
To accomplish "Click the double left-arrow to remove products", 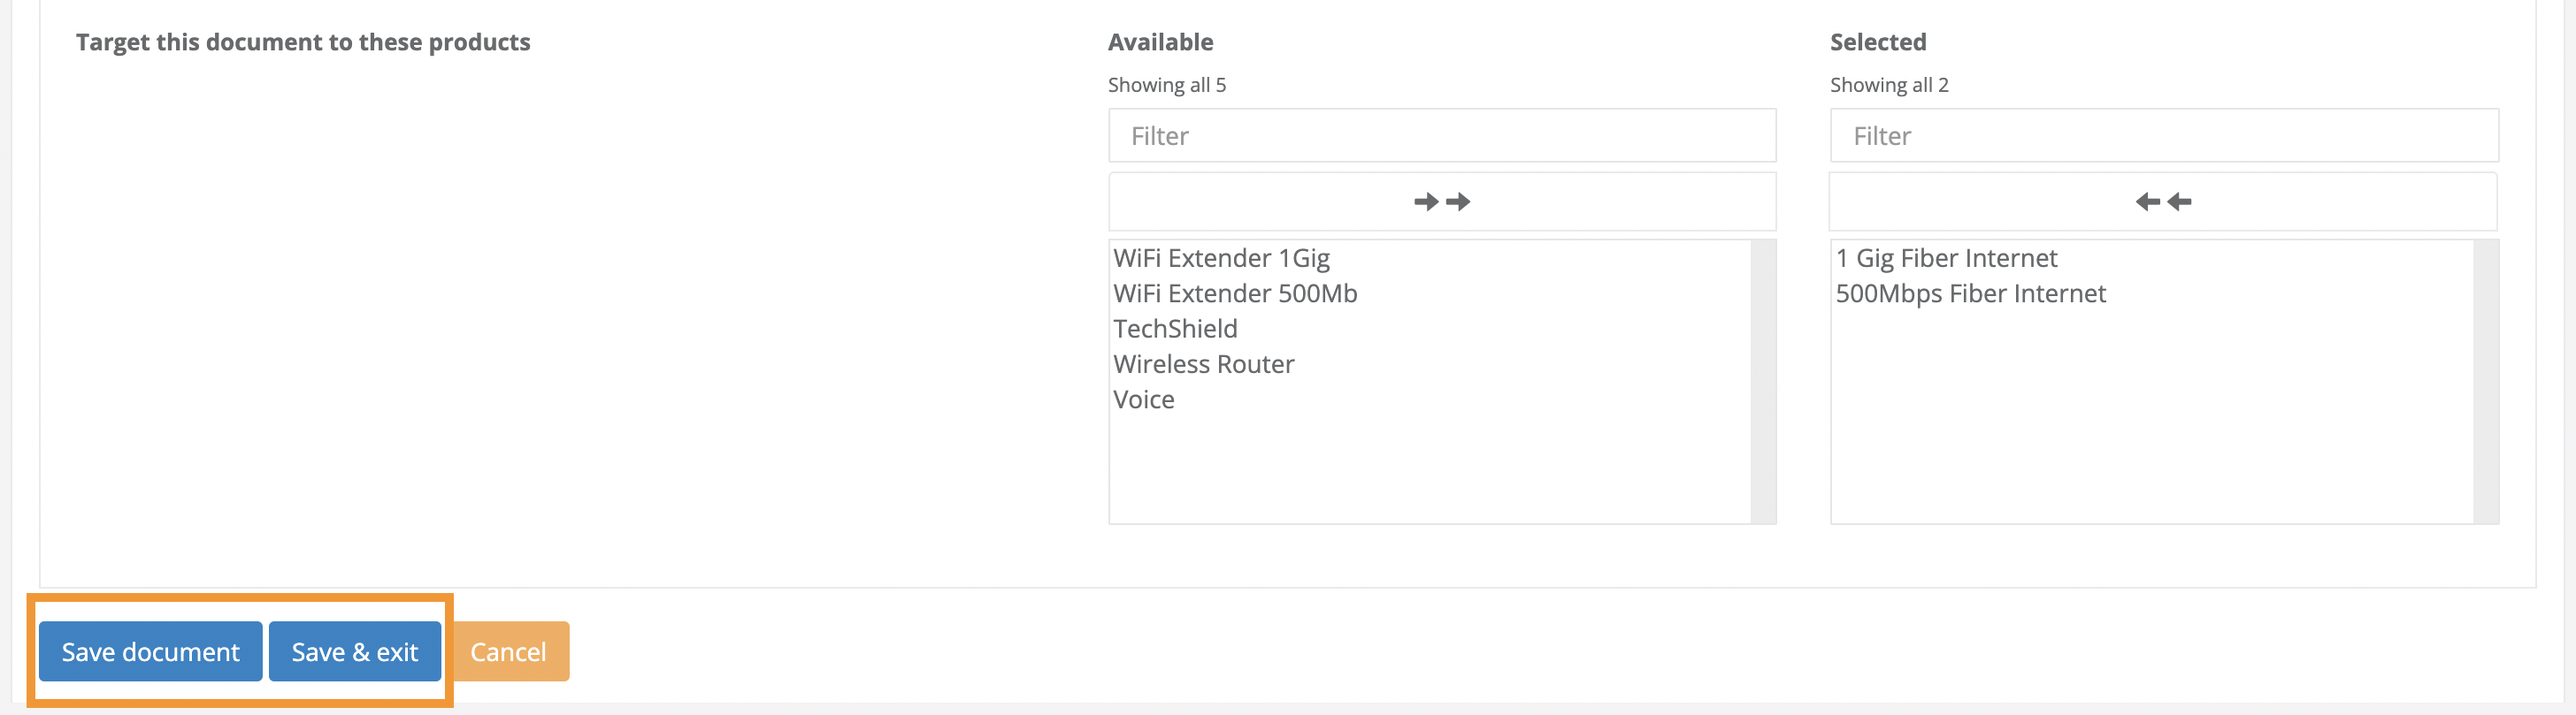I will [2163, 201].
